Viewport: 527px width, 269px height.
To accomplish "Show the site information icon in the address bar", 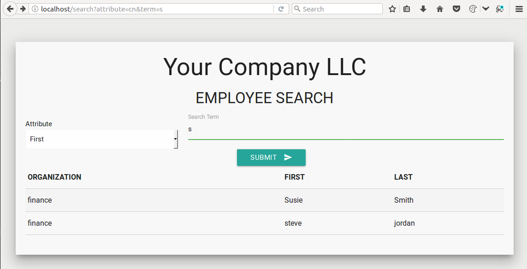I will pyautogui.click(x=35, y=9).
